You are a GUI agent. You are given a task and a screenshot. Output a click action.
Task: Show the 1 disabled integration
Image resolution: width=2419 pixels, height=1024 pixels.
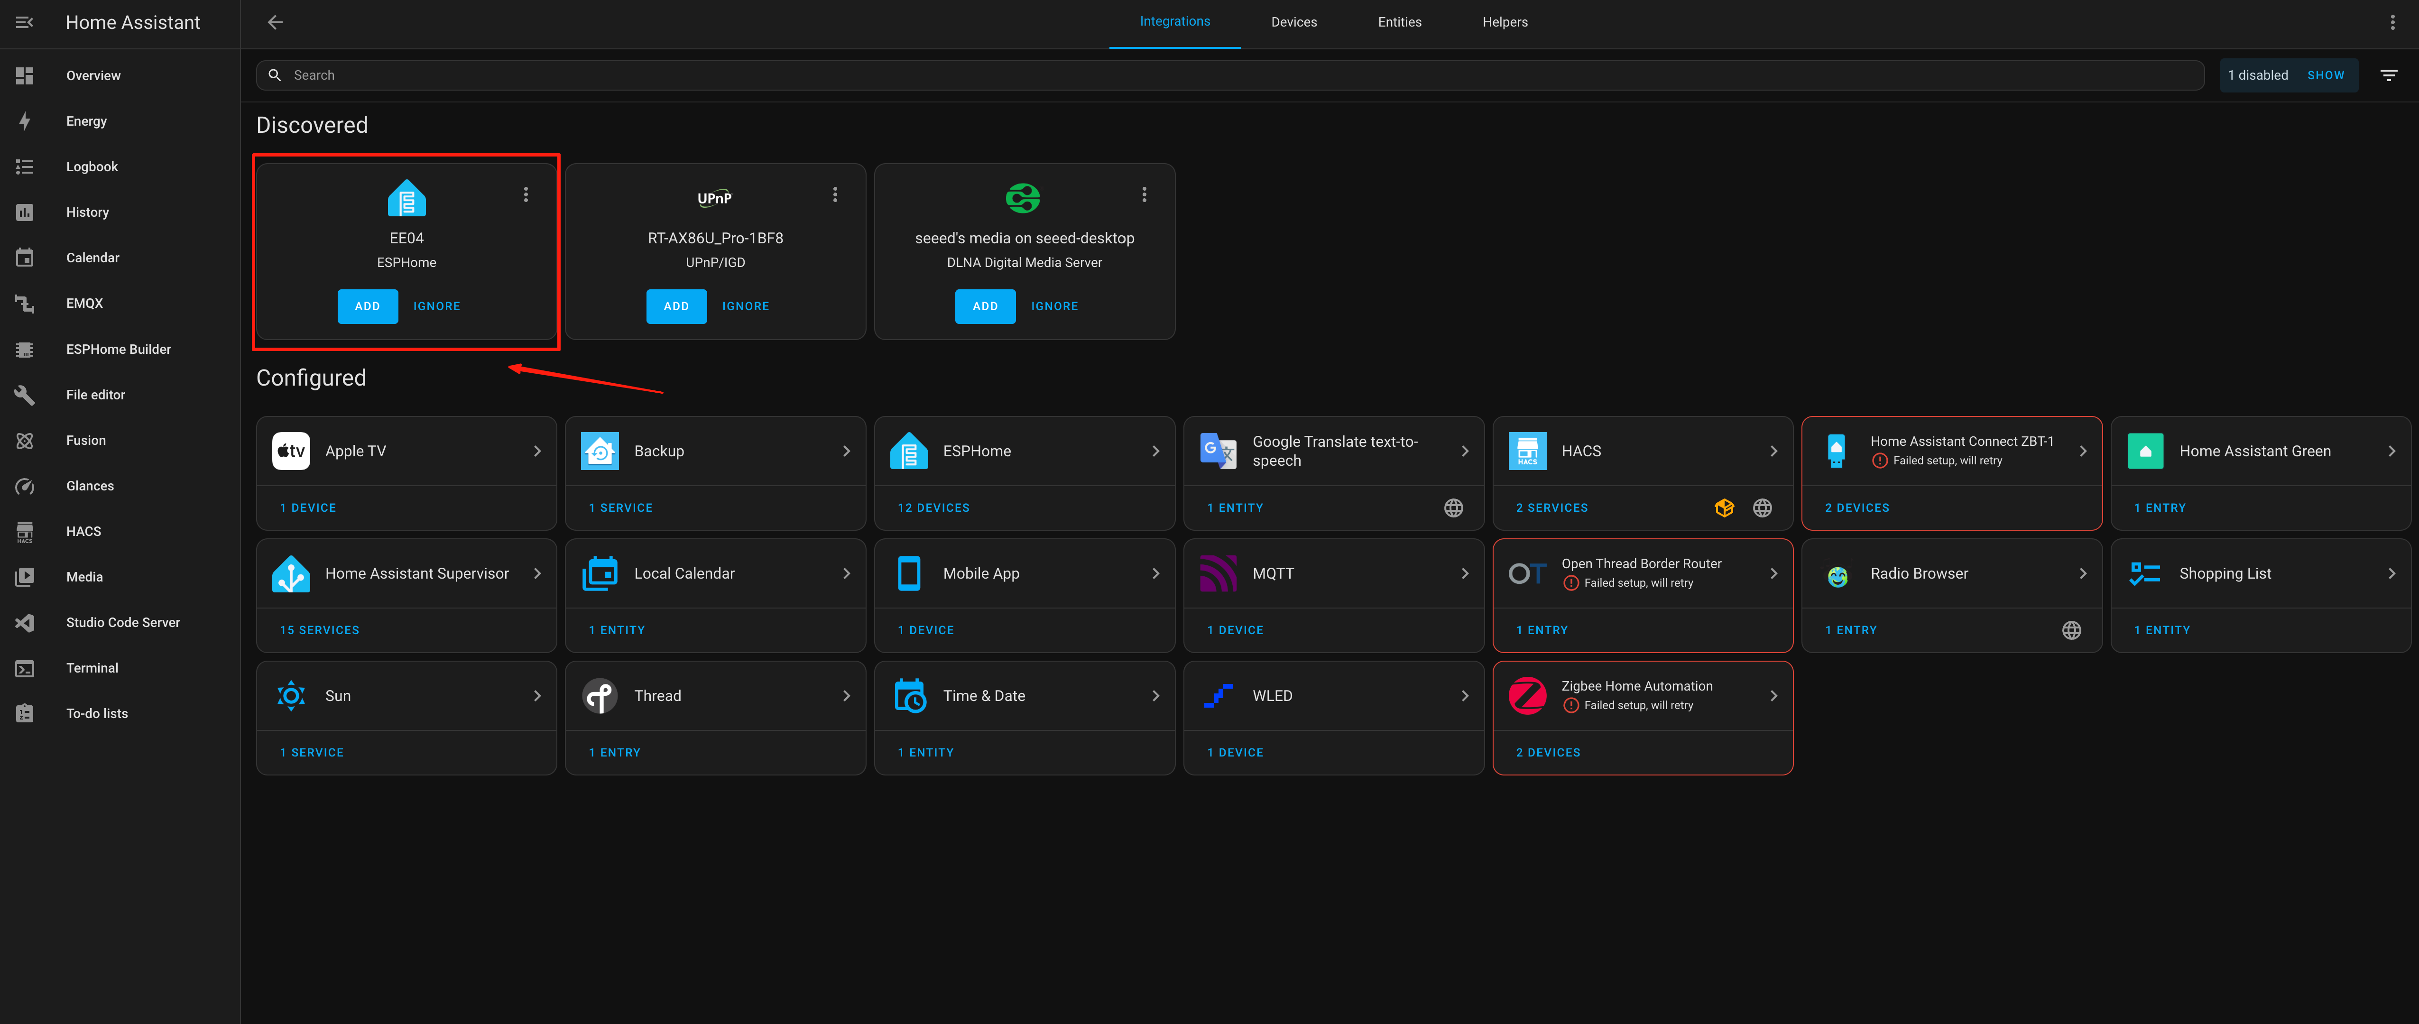pyautogui.click(x=2325, y=75)
